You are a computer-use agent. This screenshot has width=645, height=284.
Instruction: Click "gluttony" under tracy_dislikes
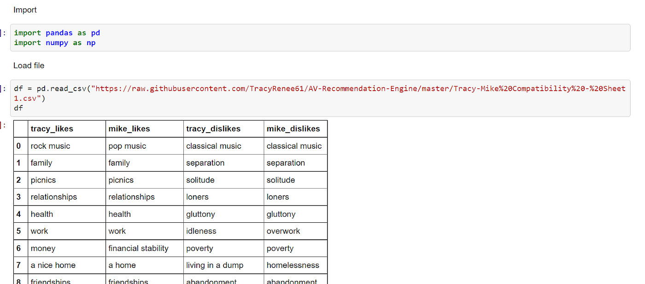click(200, 214)
